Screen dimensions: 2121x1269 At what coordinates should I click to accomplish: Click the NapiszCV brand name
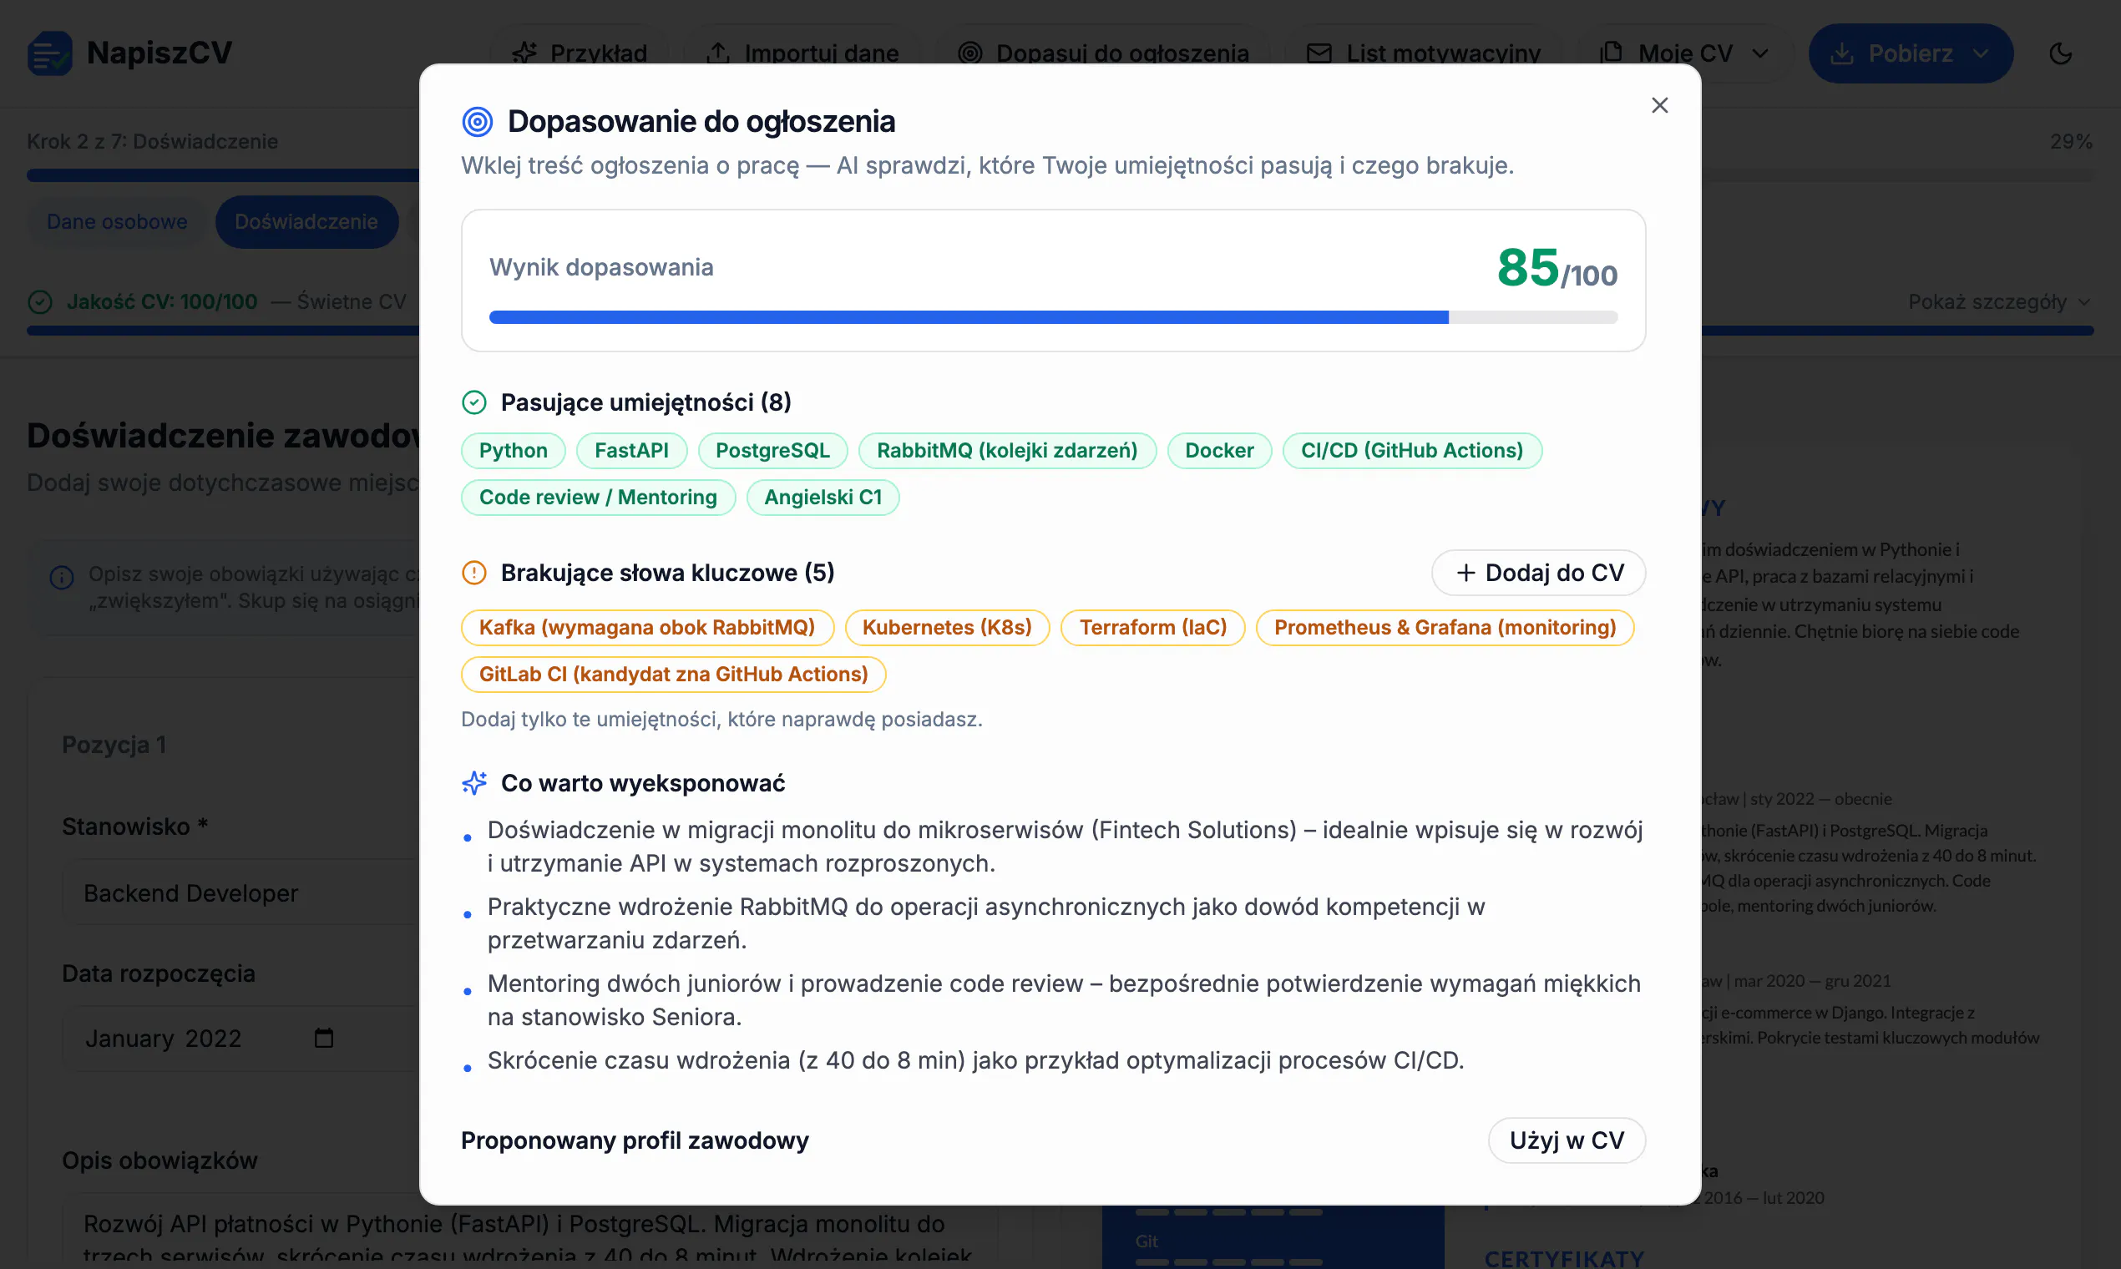(x=159, y=53)
